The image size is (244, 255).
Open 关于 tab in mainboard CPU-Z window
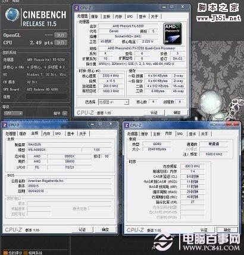click(83, 134)
